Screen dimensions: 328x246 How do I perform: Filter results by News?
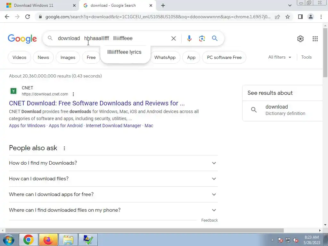tap(43, 57)
